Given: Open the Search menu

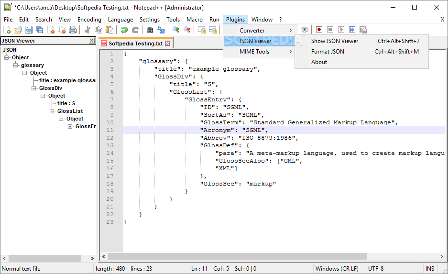Looking at the screenshot, I should (44, 20).
